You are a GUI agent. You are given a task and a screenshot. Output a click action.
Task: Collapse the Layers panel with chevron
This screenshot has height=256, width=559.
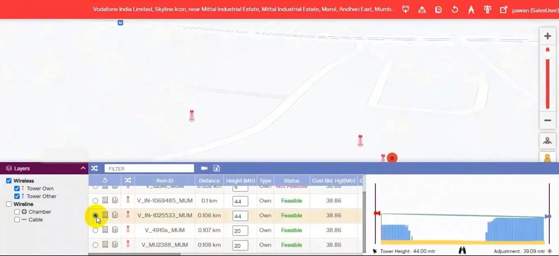click(83, 168)
